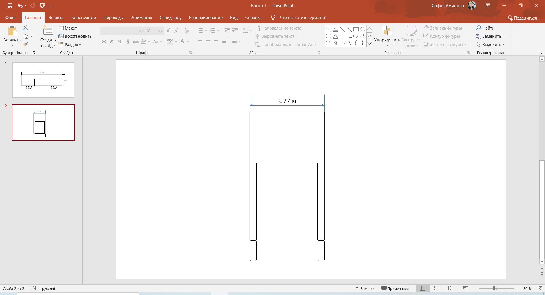Select the triangle shape in gallery
Viewport: 545px width, 295px height.
click(335, 36)
